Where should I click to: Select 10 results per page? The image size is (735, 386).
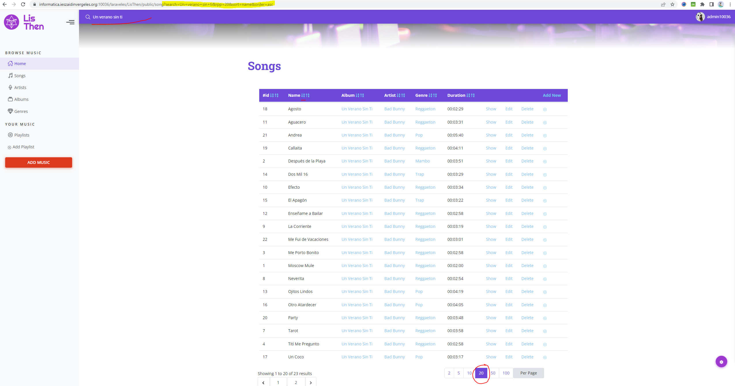[469, 373]
